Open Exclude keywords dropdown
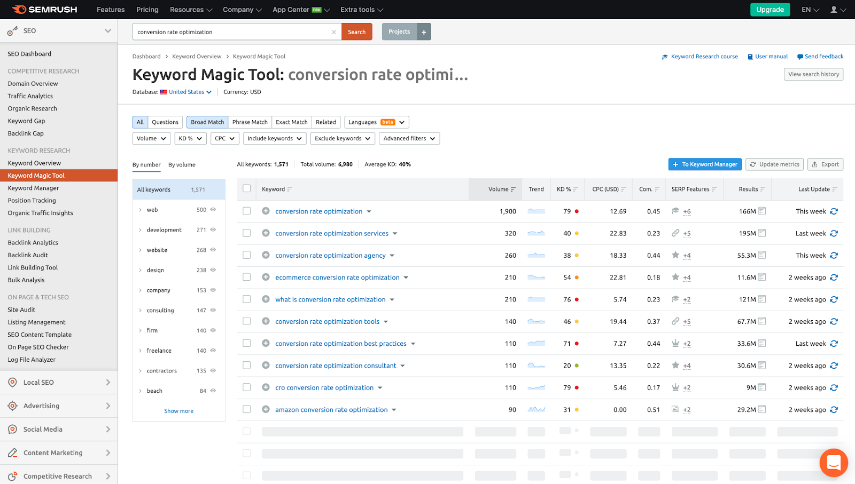855x484 pixels. tap(343, 139)
